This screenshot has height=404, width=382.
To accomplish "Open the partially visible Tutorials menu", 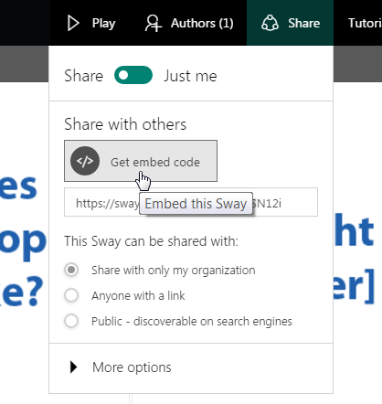I will 365,23.
